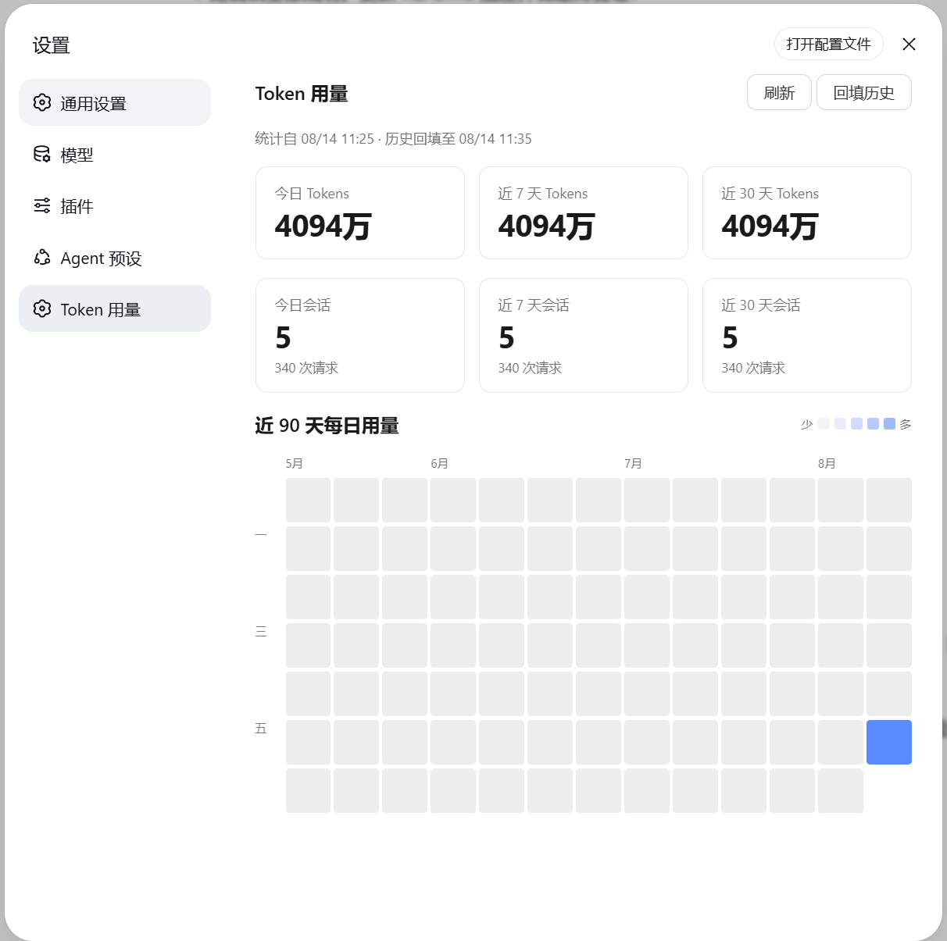
Task: Click the 近 30 天会话 card
Action: 807,335
